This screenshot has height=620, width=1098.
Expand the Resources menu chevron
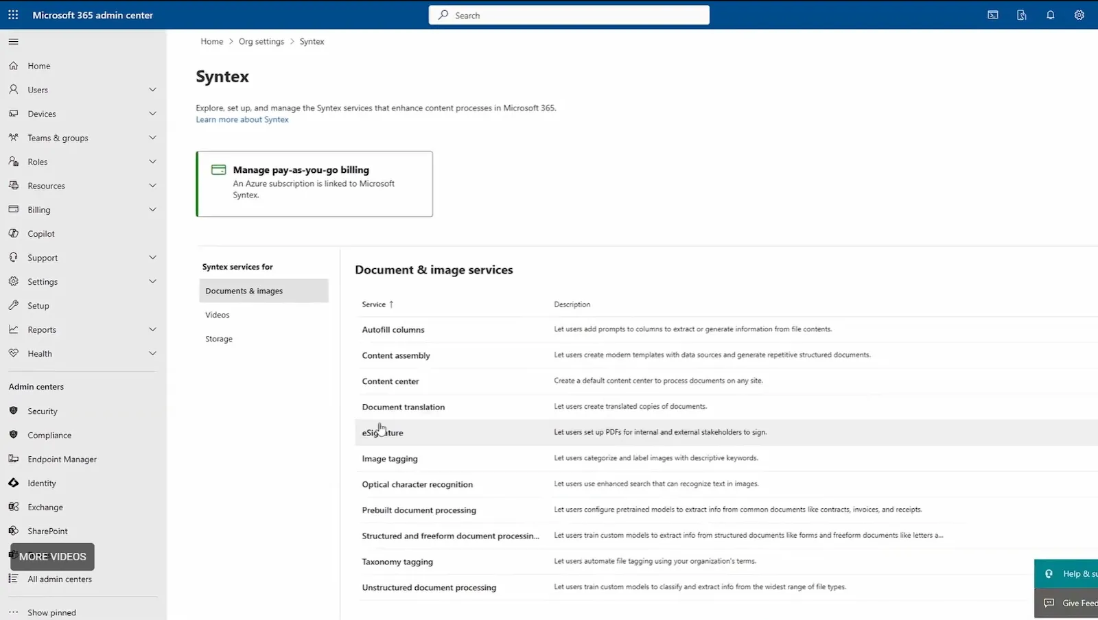152,186
